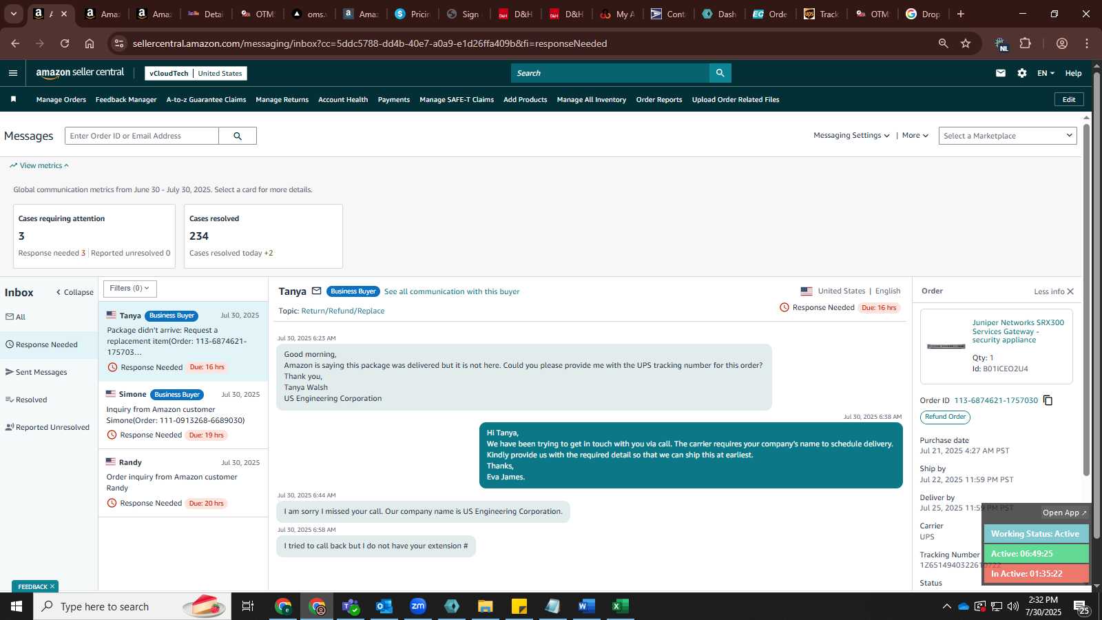
Task: Close order info panel with X icon
Action: [x=1070, y=291]
